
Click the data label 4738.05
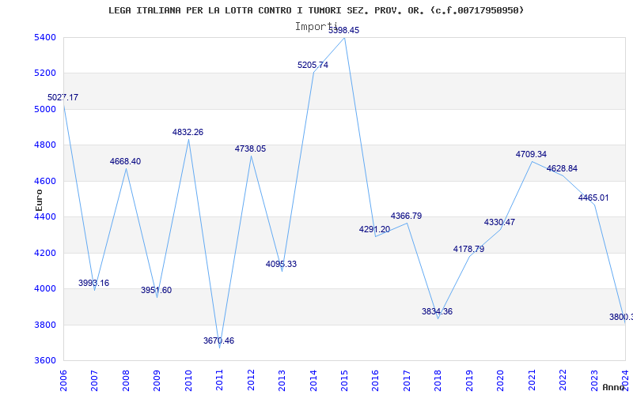click(x=250, y=149)
